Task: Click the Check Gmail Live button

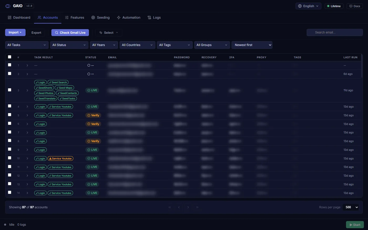Action: [x=70, y=33]
